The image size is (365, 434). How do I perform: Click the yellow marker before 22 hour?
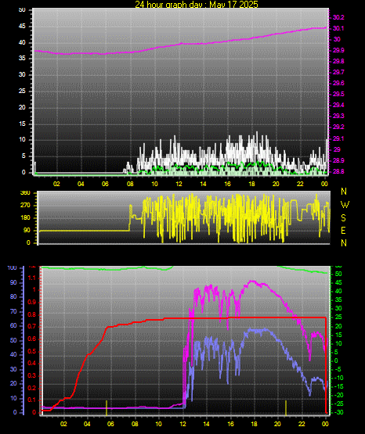286,407
